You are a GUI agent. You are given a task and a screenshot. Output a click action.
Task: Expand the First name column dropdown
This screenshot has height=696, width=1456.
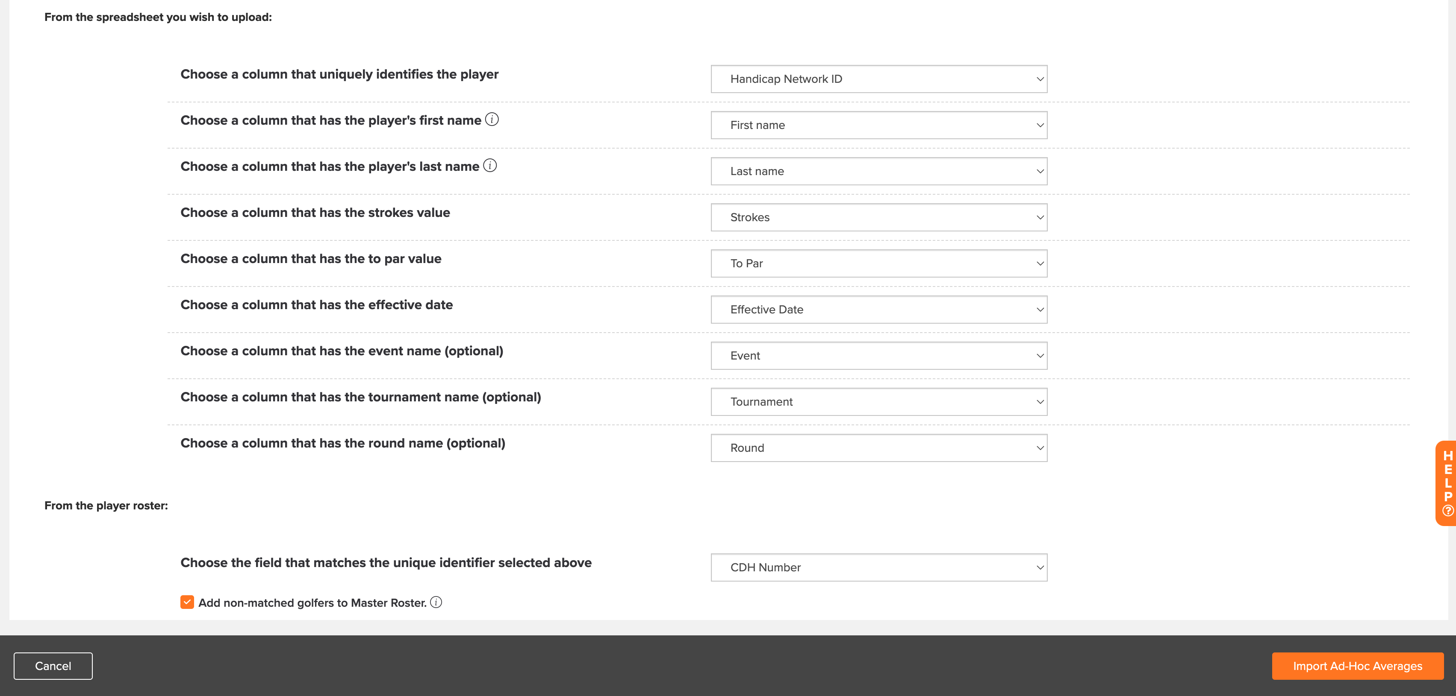coord(879,125)
